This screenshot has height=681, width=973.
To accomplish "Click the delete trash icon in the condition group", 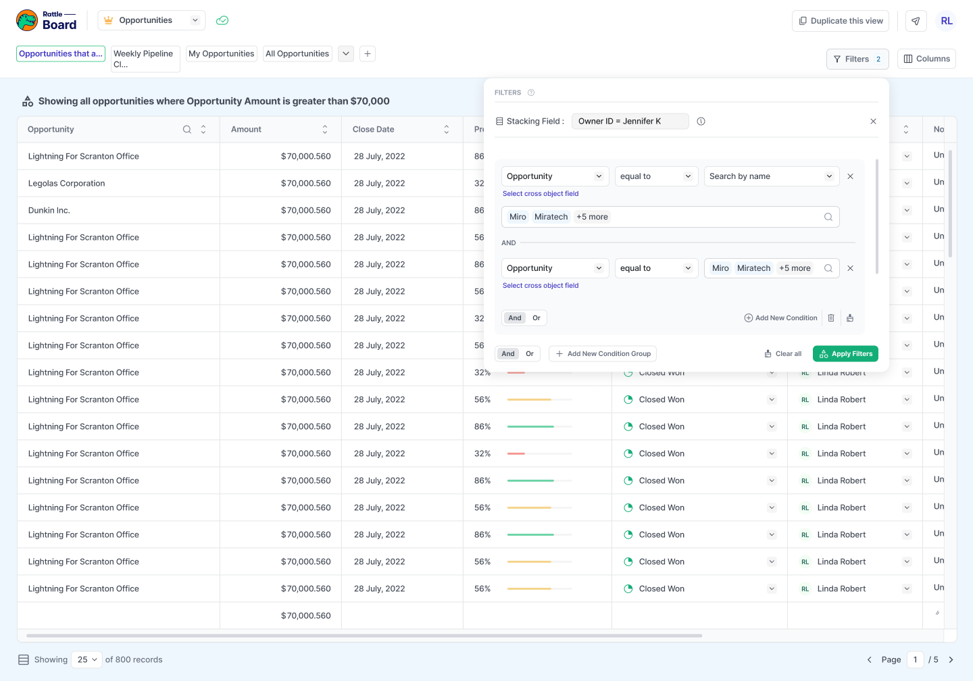I will tap(831, 318).
